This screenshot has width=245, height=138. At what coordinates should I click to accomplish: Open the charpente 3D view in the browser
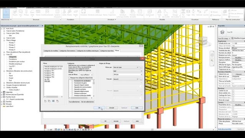[x=13, y=57]
